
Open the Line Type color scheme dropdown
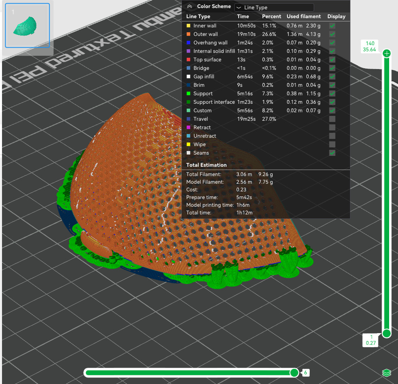point(274,7)
